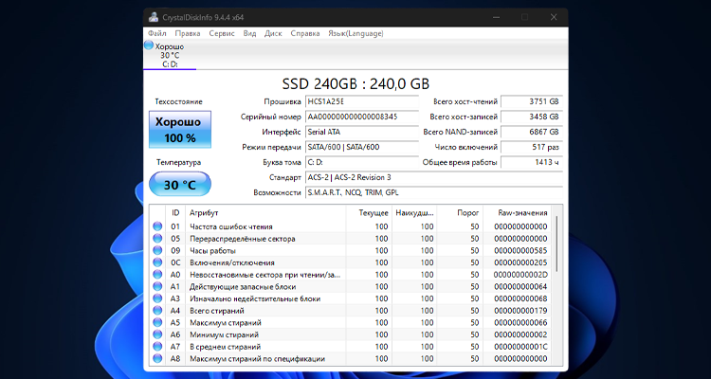
Task: Click raw value 00000000002D
Action: point(520,274)
